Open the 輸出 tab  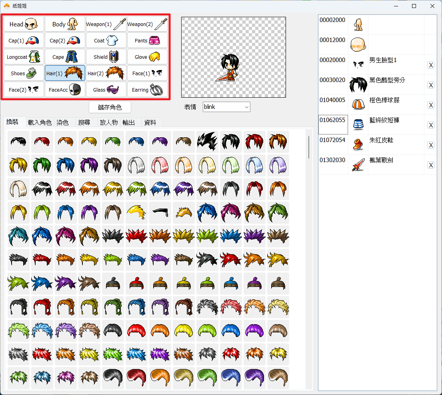coord(128,122)
